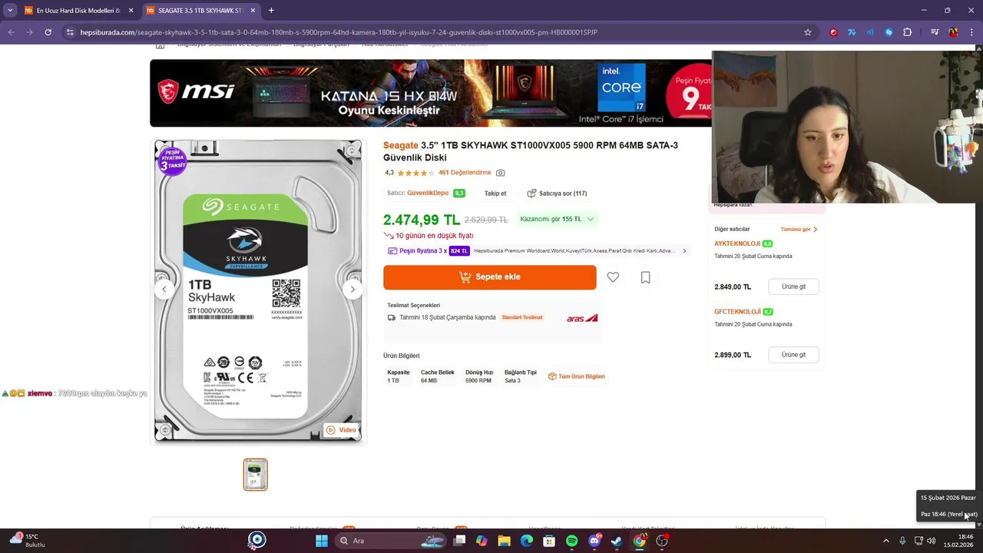Expand the installment options chevron

coord(684,251)
